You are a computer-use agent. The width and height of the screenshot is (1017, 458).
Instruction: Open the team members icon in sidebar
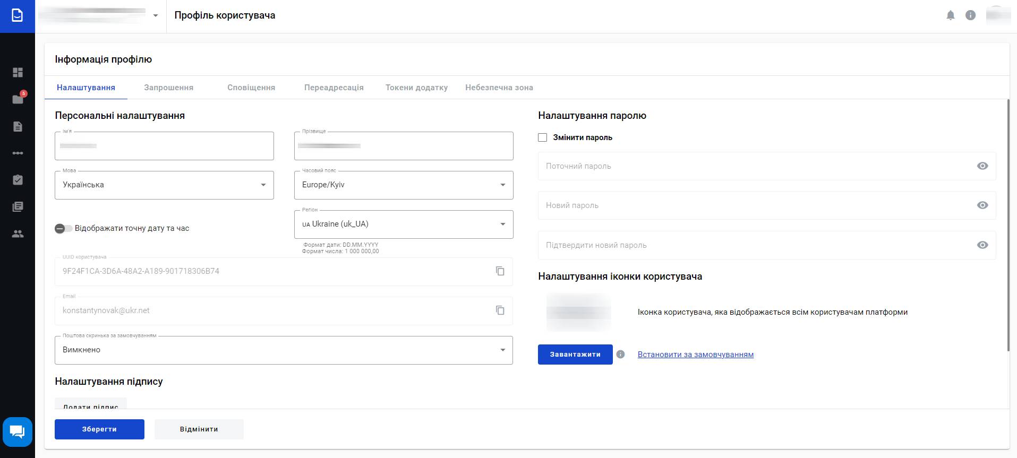point(18,234)
